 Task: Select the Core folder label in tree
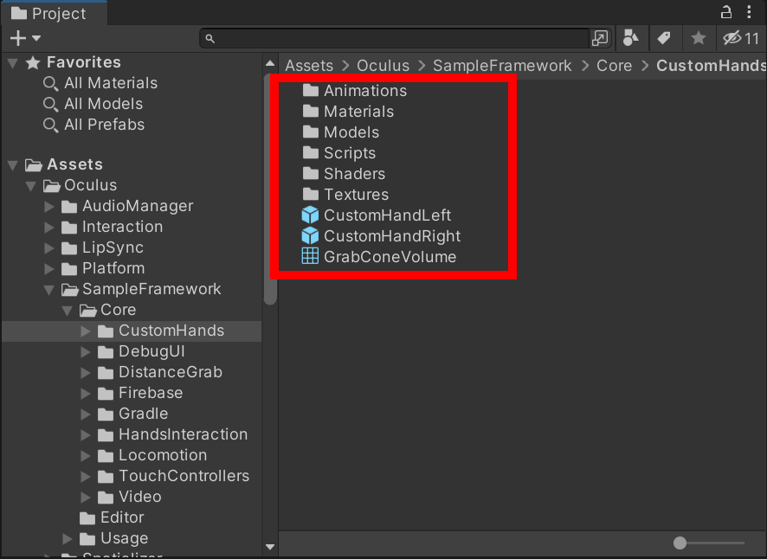118,310
